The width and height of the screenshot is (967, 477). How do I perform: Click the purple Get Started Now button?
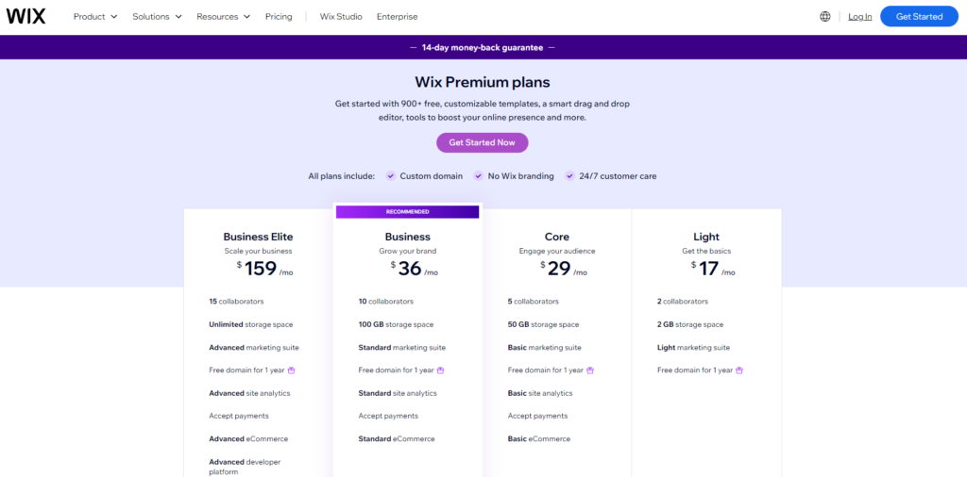point(483,142)
